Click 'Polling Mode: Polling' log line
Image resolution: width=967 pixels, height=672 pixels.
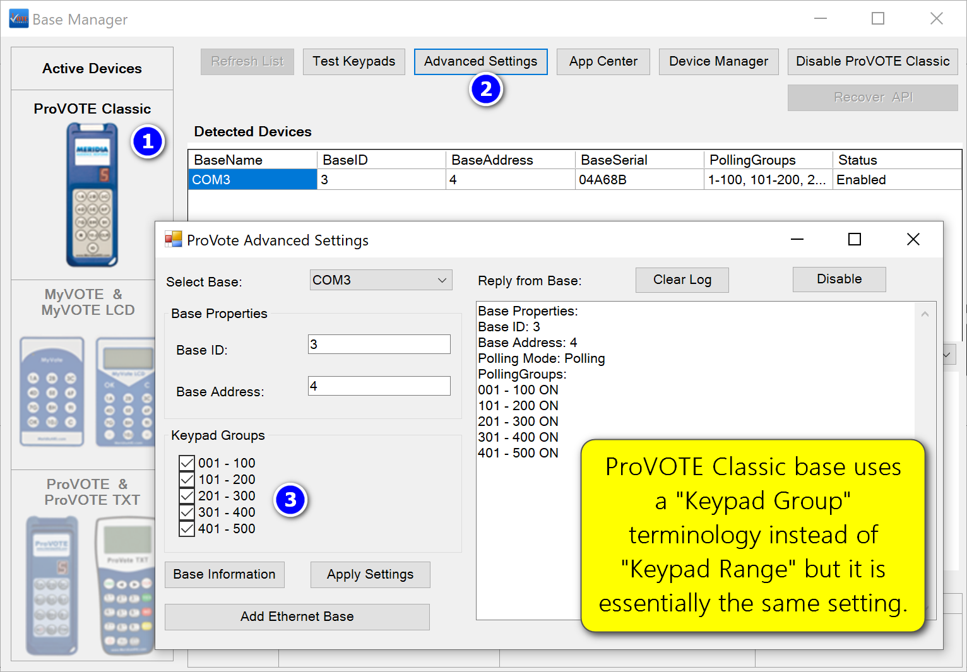coord(542,358)
